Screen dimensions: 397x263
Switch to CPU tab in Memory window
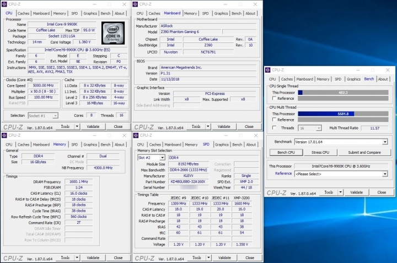coord(9,144)
